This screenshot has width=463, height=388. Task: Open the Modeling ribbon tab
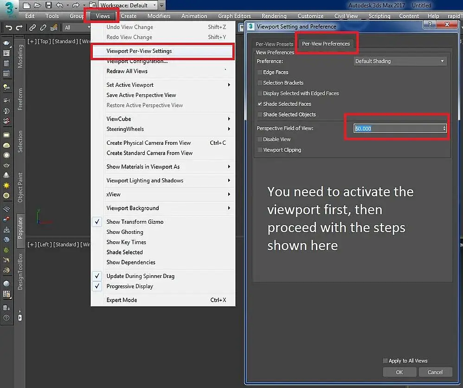tap(20, 56)
